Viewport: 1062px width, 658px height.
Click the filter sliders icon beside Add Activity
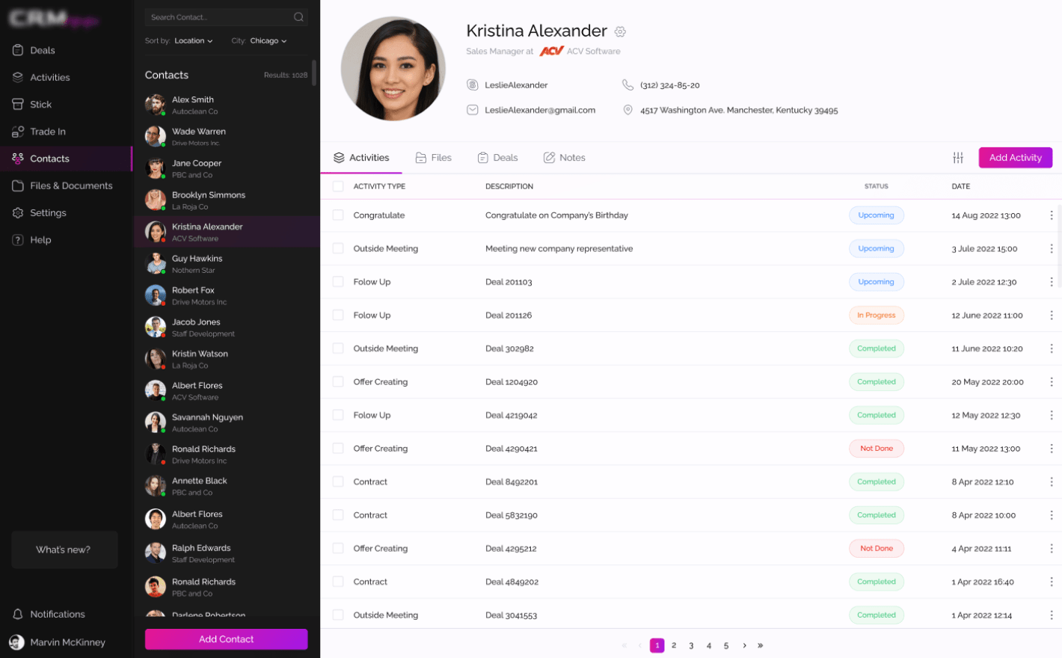(958, 158)
